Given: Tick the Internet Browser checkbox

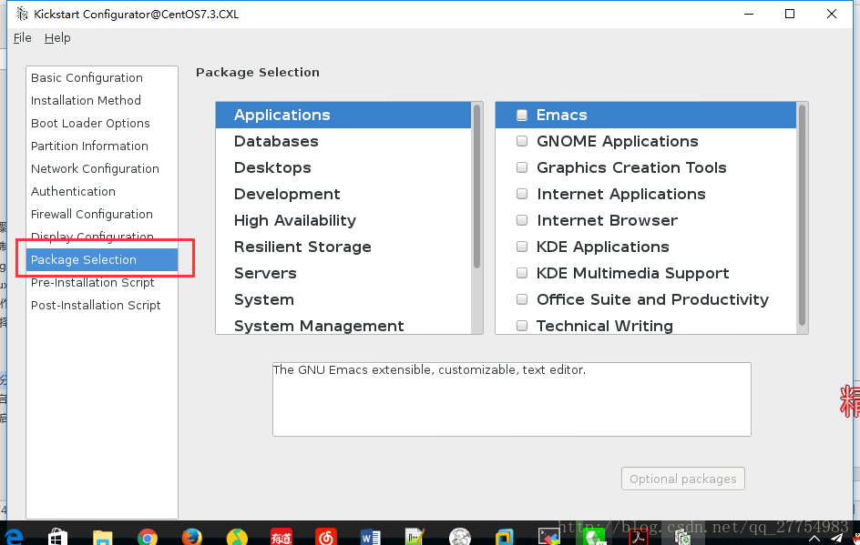Looking at the screenshot, I should click(x=522, y=221).
